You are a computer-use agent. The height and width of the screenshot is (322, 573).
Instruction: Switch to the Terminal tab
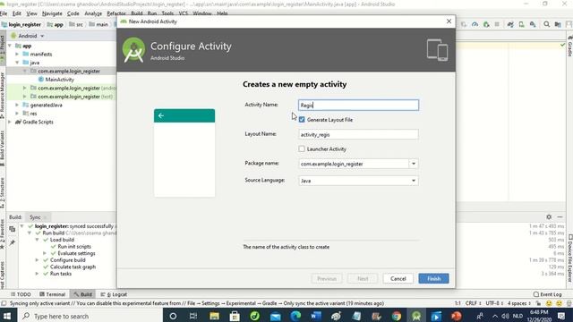tap(52, 294)
